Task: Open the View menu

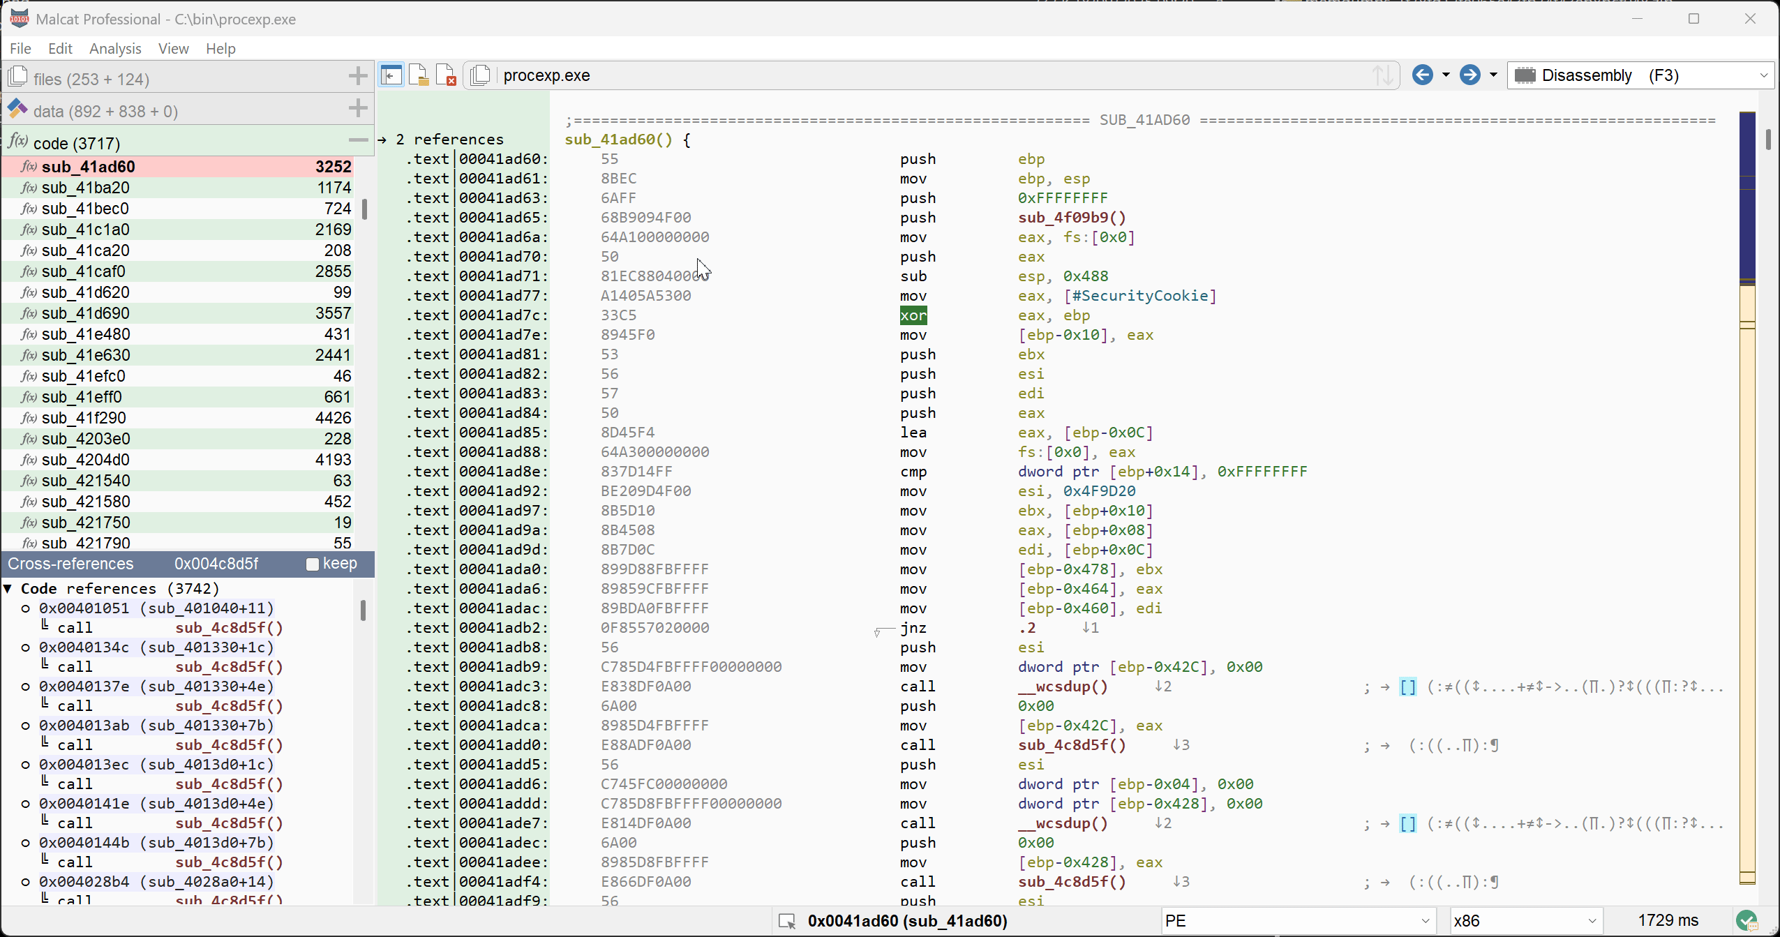Action: coord(173,48)
